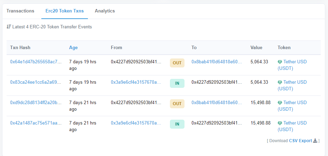This screenshot has height=156, width=328.
Task: Select From address 0x4227d92092503bf41 in third row
Action: click(x=136, y=102)
